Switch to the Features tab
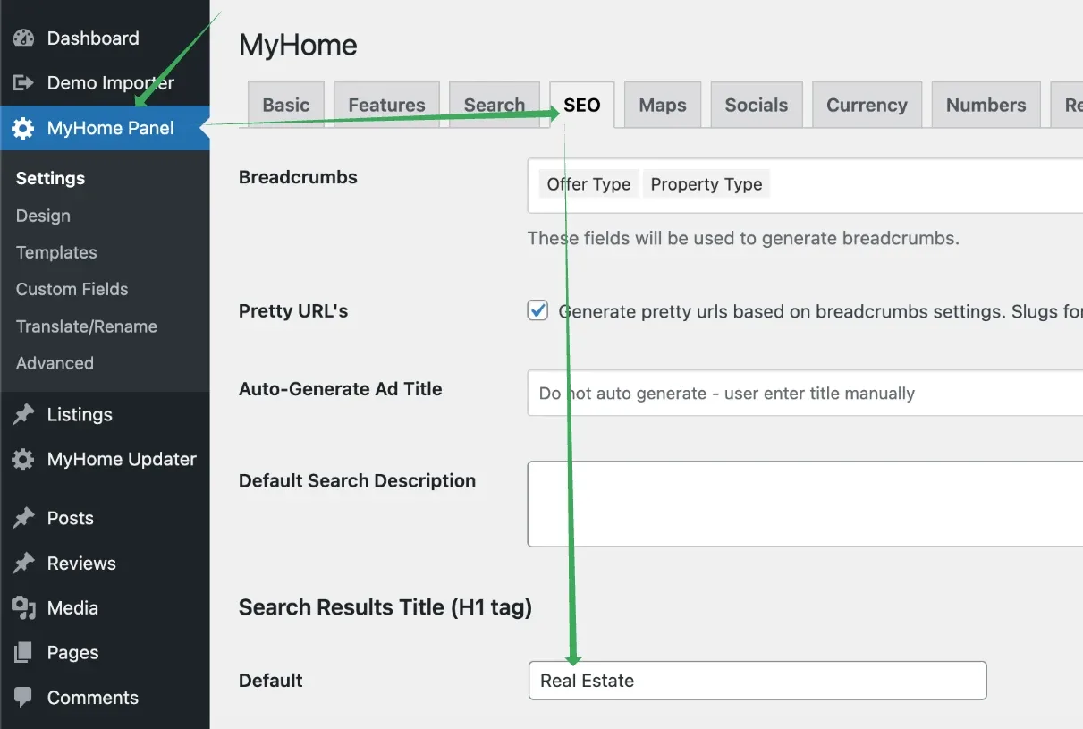This screenshot has width=1083, height=729. tap(386, 105)
